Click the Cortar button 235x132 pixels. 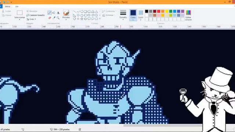[x=7, y=11]
